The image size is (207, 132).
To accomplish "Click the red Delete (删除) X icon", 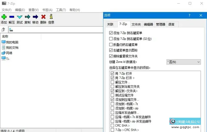I will point(43,17).
